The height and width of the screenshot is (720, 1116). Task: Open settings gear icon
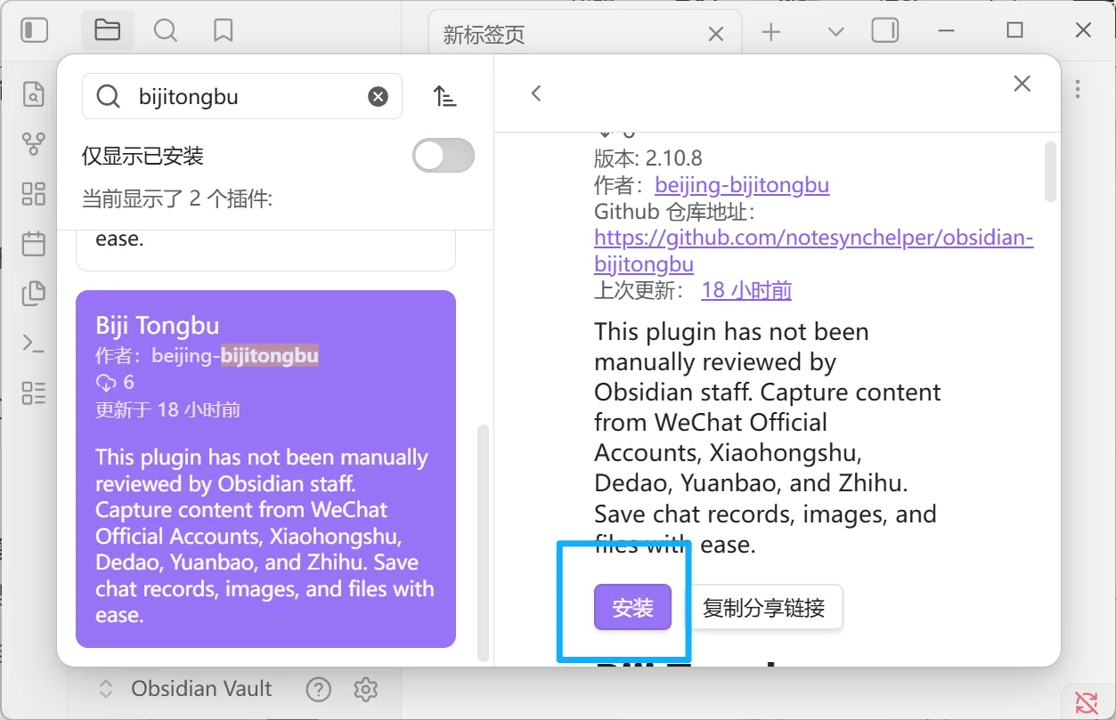(366, 689)
